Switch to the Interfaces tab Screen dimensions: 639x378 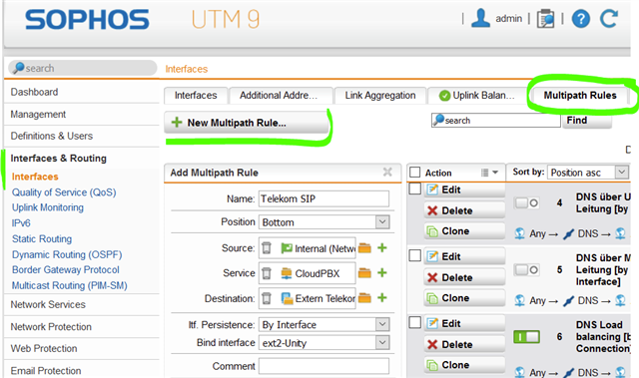click(196, 95)
